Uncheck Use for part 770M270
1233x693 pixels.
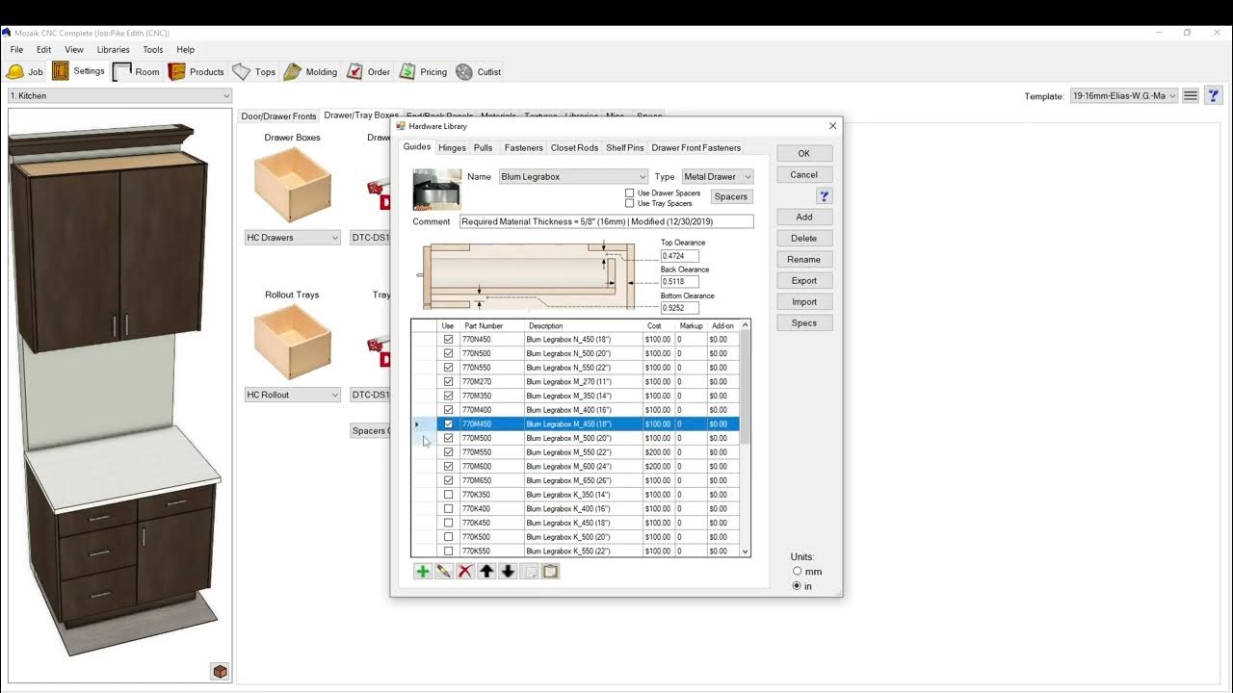click(448, 381)
